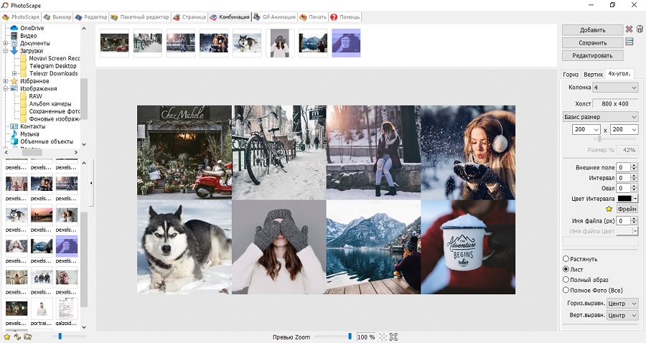
Task: Open the width 200 combo box
Action: pos(586,129)
